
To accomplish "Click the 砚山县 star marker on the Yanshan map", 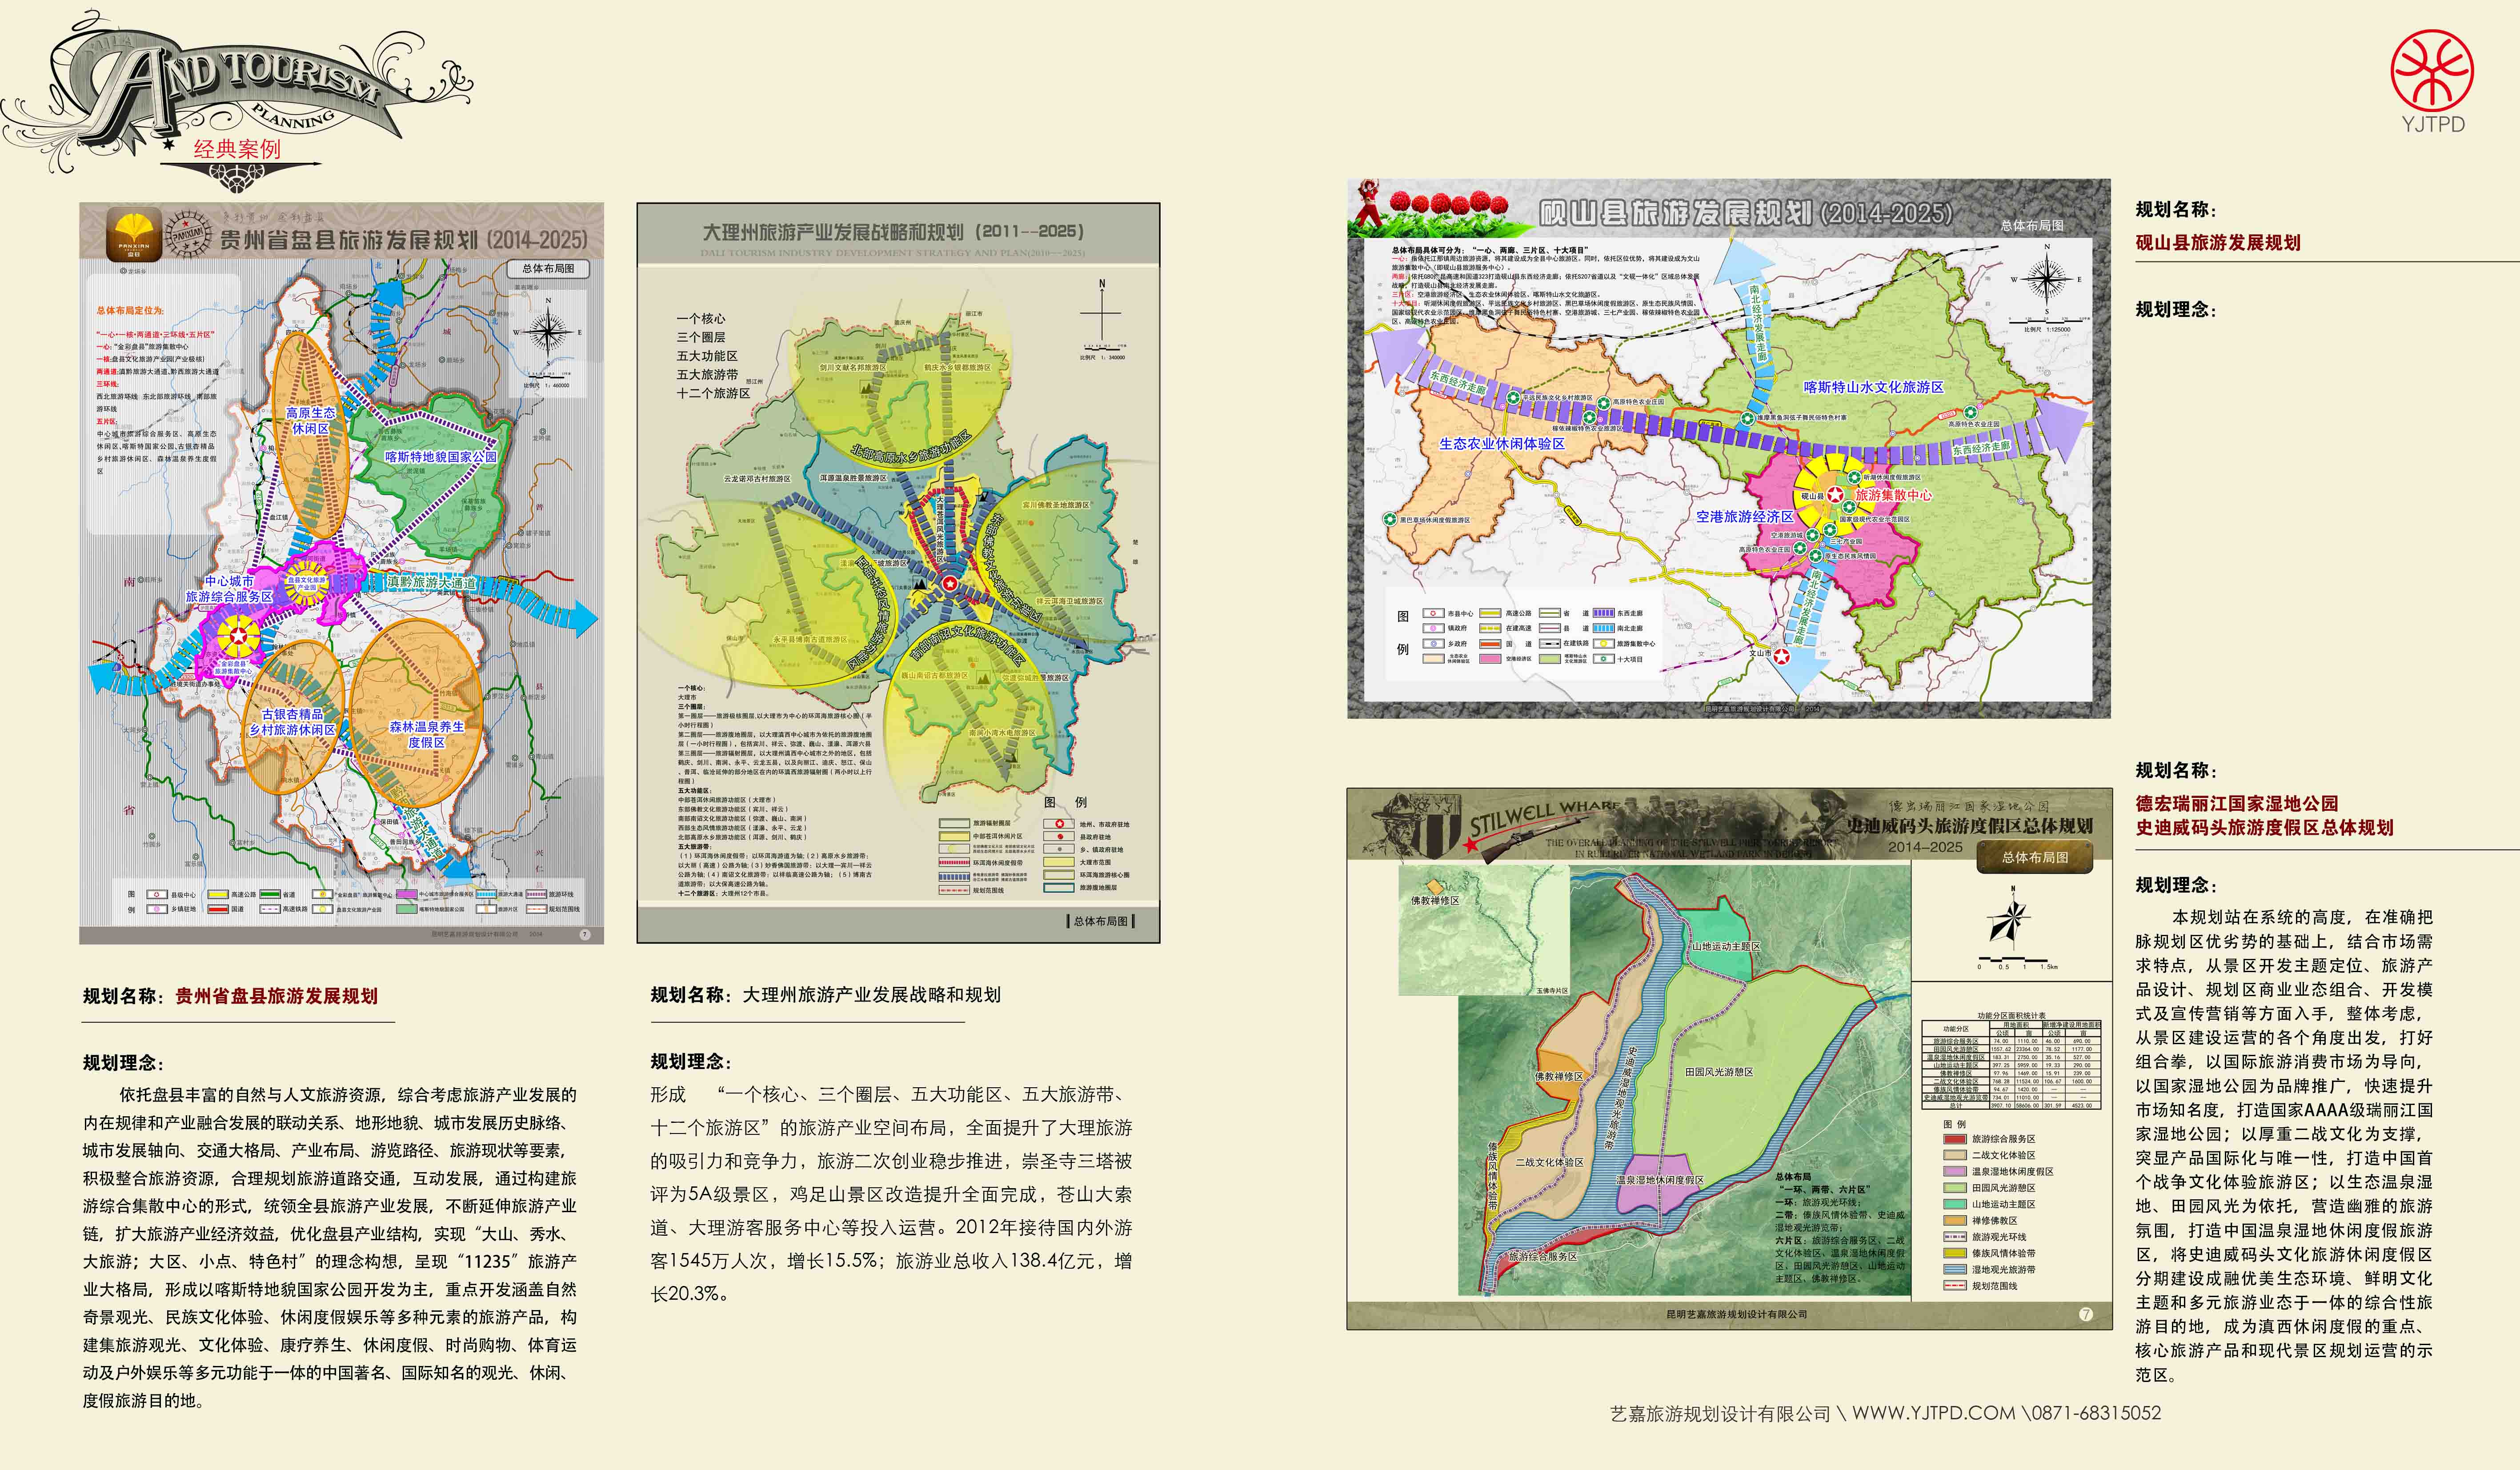I will (x=1835, y=495).
